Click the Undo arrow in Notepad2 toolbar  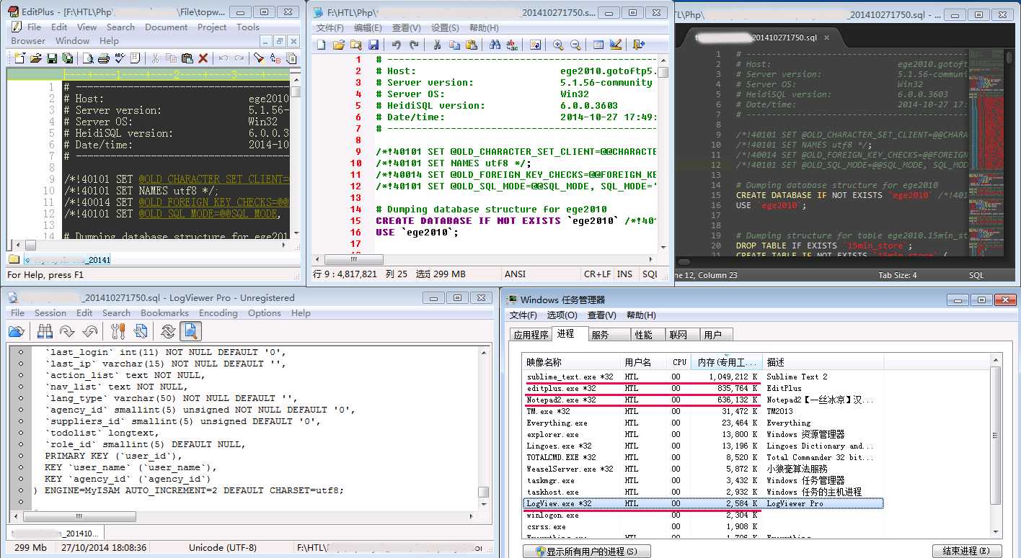point(397,45)
